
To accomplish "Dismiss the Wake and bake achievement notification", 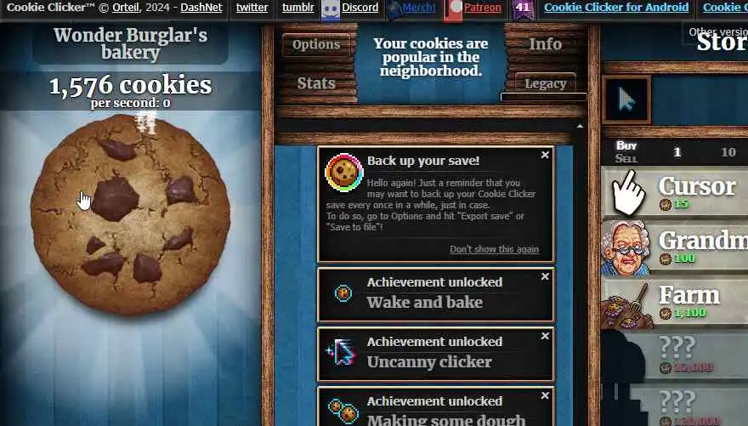I will click(545, 276).
